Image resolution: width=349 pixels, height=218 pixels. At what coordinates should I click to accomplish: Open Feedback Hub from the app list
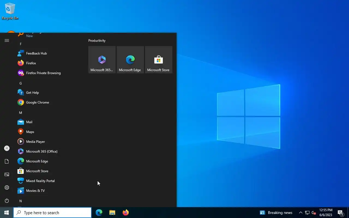(x=49, y=53)
